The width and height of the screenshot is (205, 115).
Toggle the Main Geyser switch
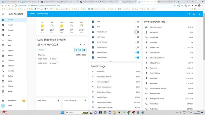point(137,37)
